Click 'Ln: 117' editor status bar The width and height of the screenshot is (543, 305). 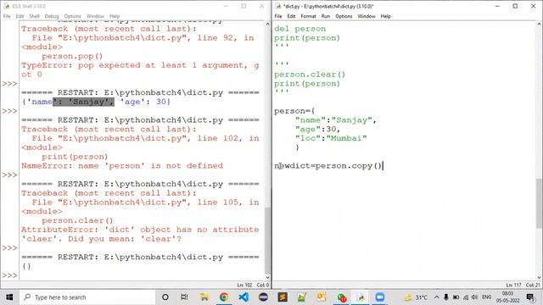coord(513,285)
